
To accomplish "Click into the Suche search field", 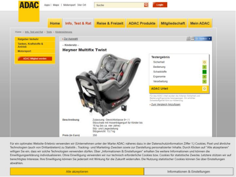I will 119,5.
